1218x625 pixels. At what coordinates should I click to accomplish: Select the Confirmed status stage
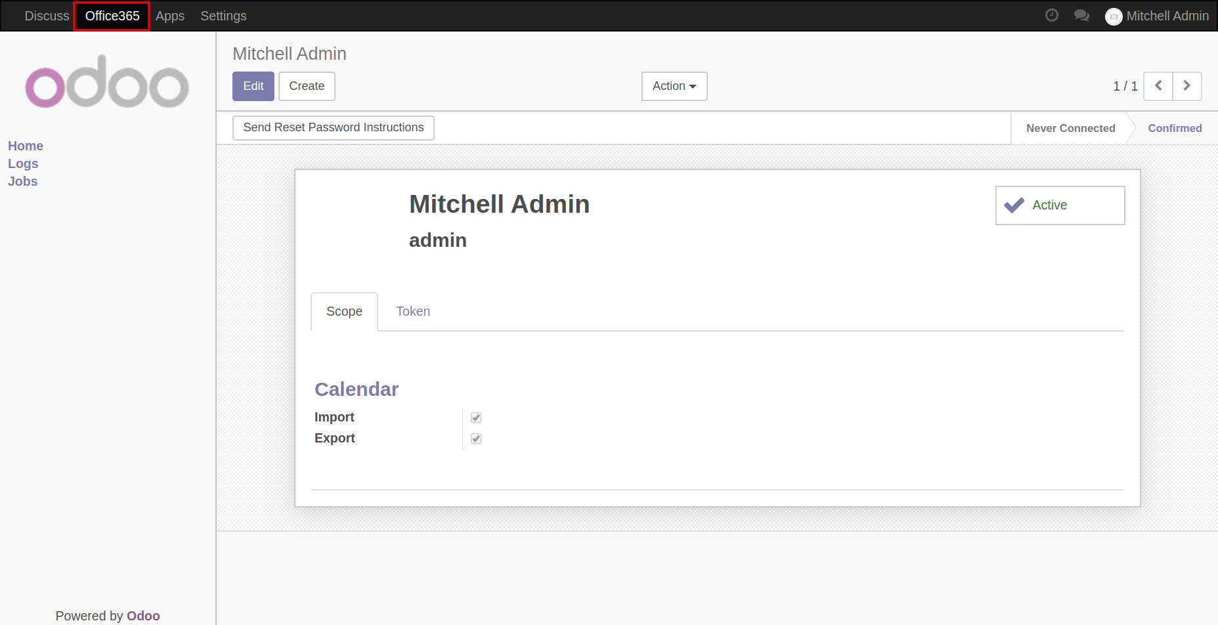pos(1174,128)
